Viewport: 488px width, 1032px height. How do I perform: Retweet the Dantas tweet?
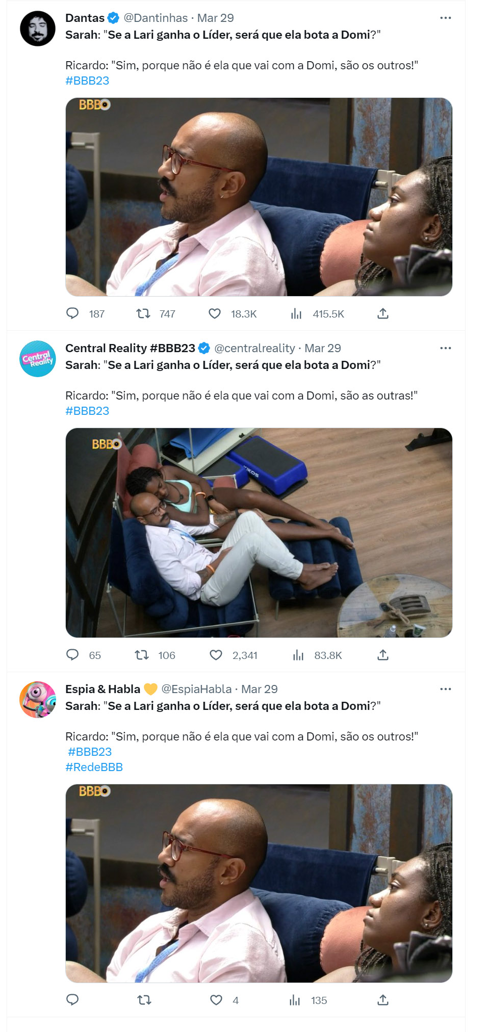point(143,313)
